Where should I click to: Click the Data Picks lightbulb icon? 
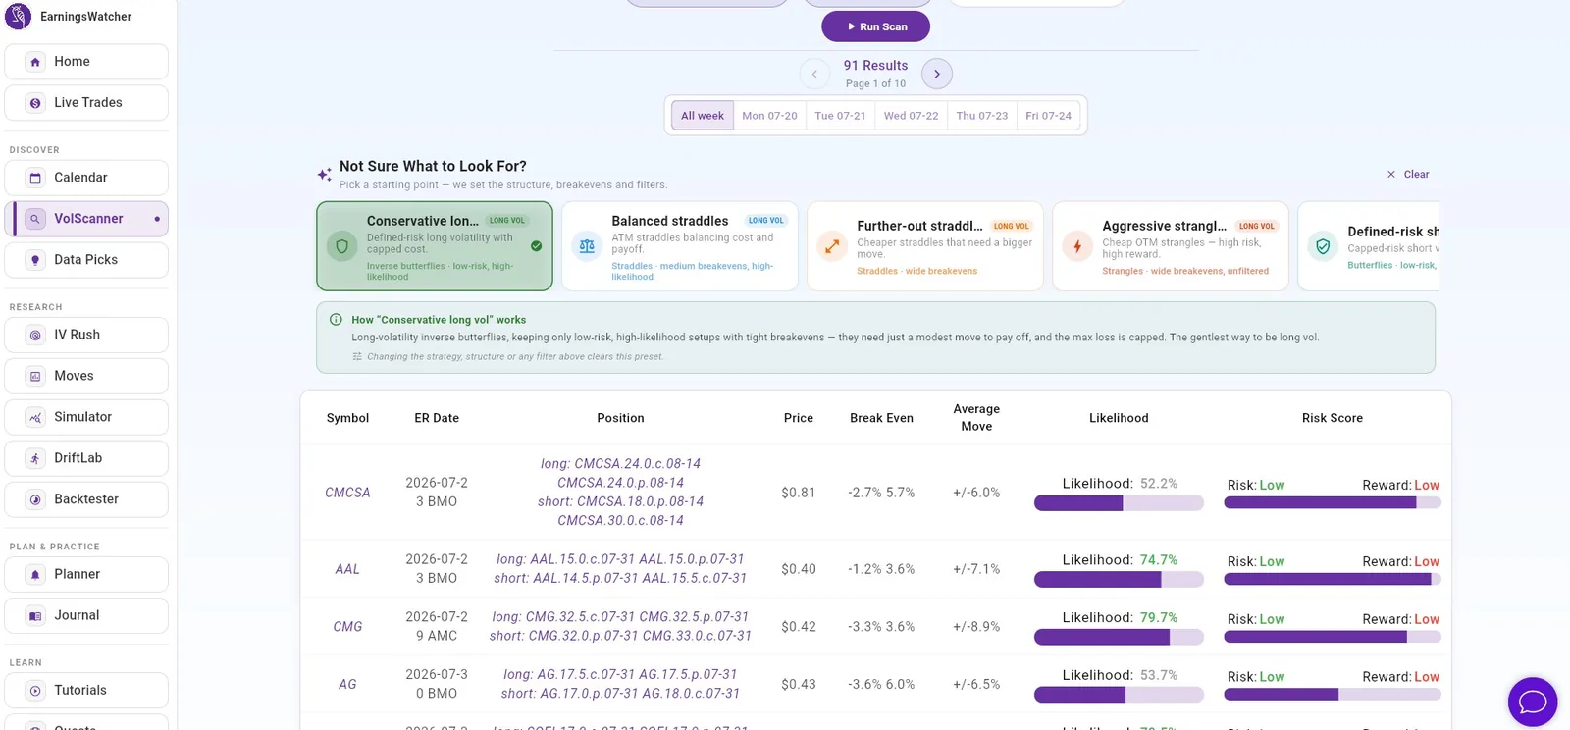point(35,260)
